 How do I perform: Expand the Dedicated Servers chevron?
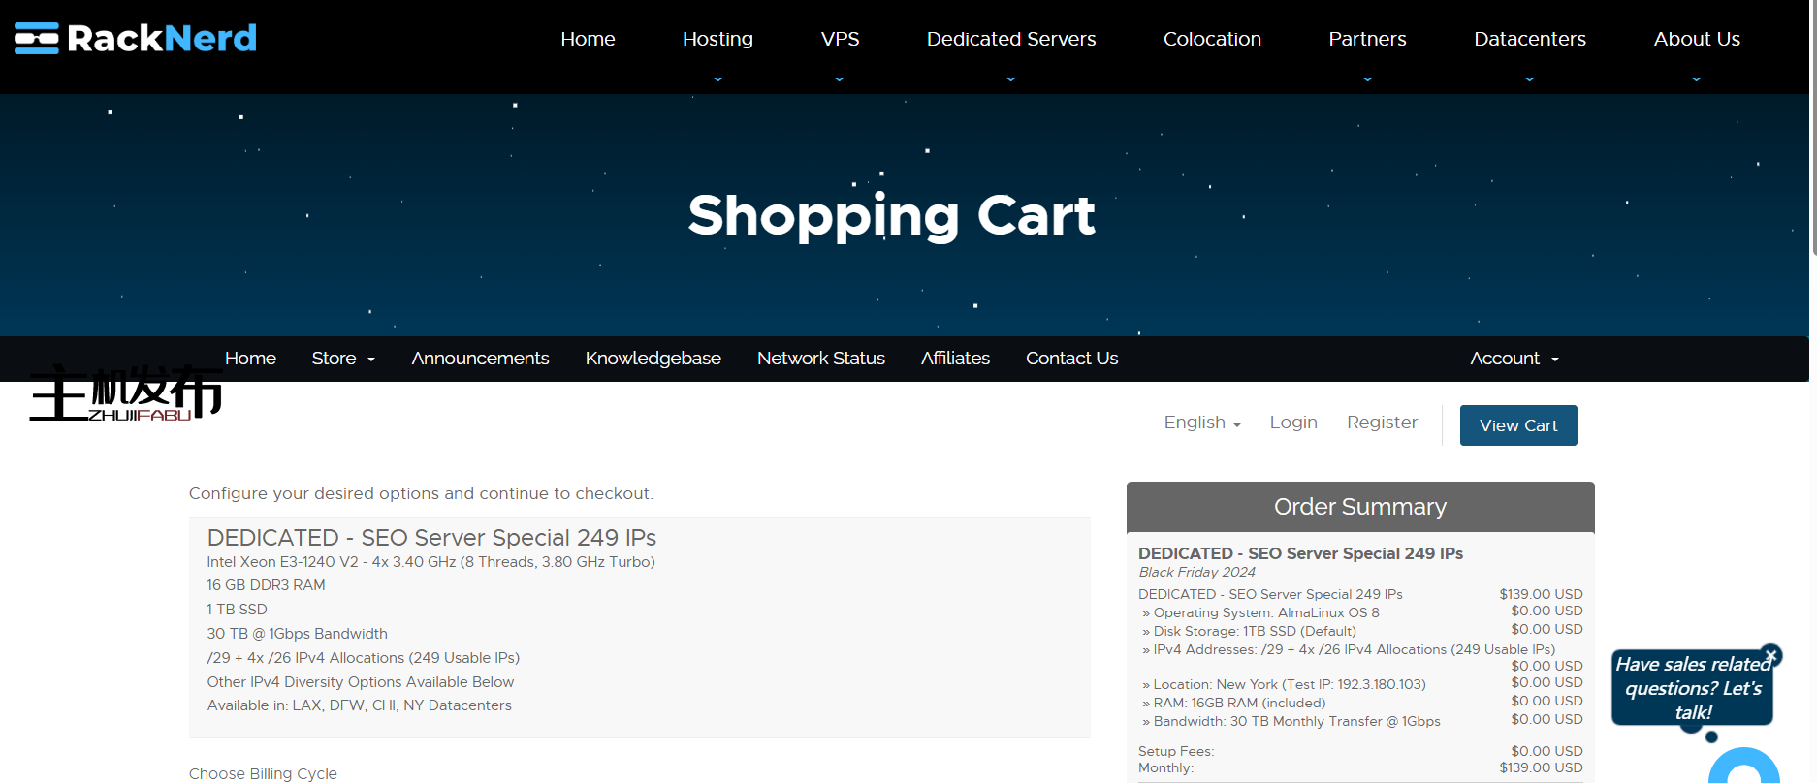pos(1011,79)
